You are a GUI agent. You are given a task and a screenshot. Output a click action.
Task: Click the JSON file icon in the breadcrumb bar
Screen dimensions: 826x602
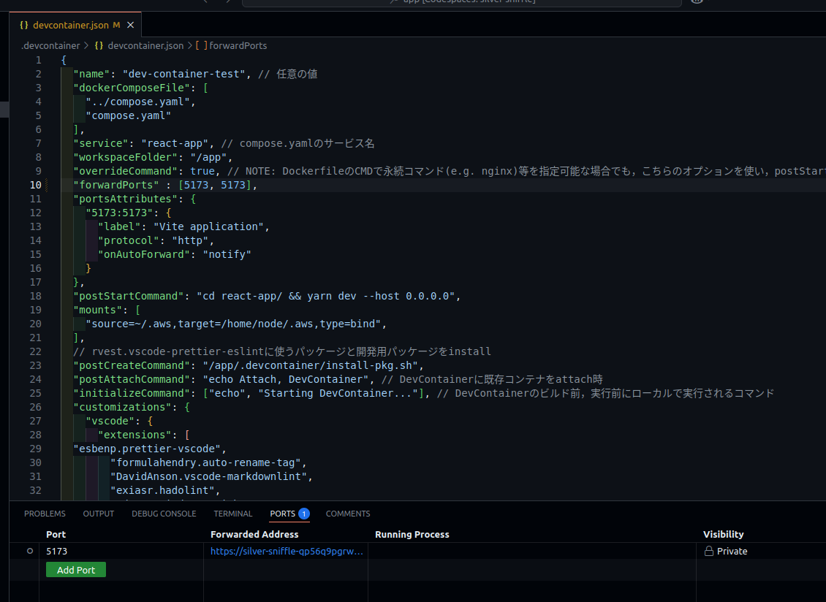pos(99,45)
